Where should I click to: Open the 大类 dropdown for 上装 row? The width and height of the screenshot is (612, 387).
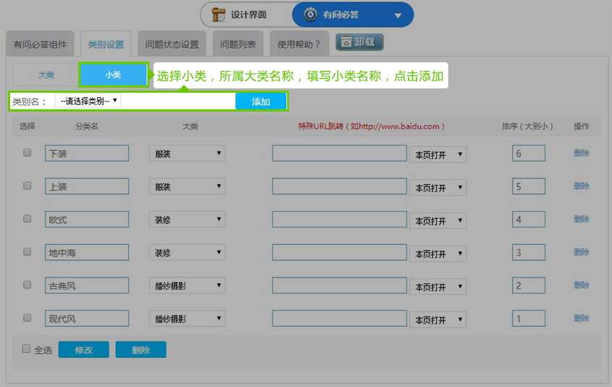pyautogui.click(x=186, y=186)
